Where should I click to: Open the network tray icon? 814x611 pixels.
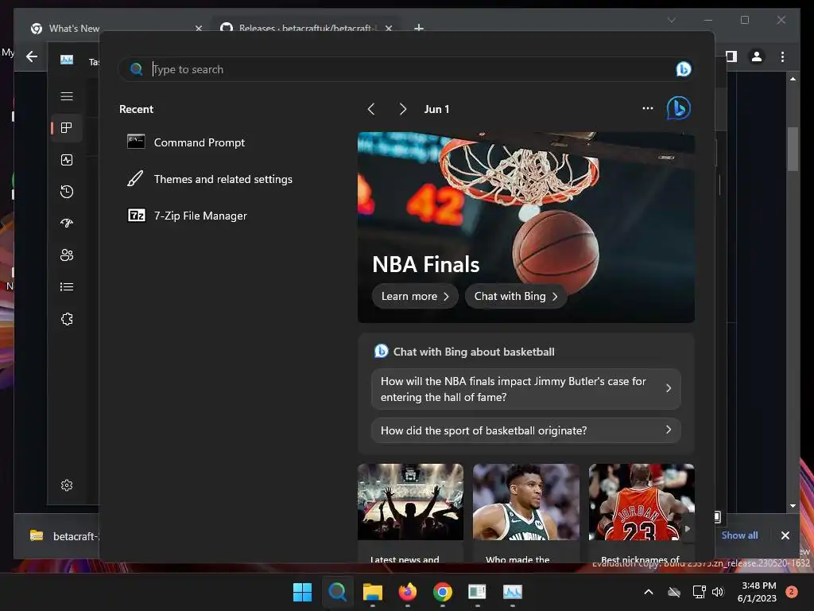tap(699, 592)
